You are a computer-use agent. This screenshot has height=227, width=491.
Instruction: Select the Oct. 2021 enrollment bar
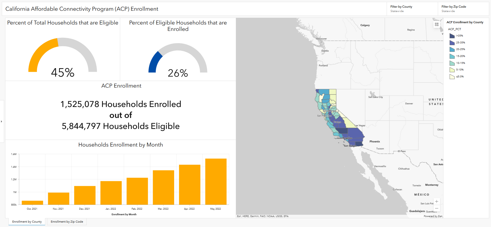pyautogui.click(x=32, y=202)
